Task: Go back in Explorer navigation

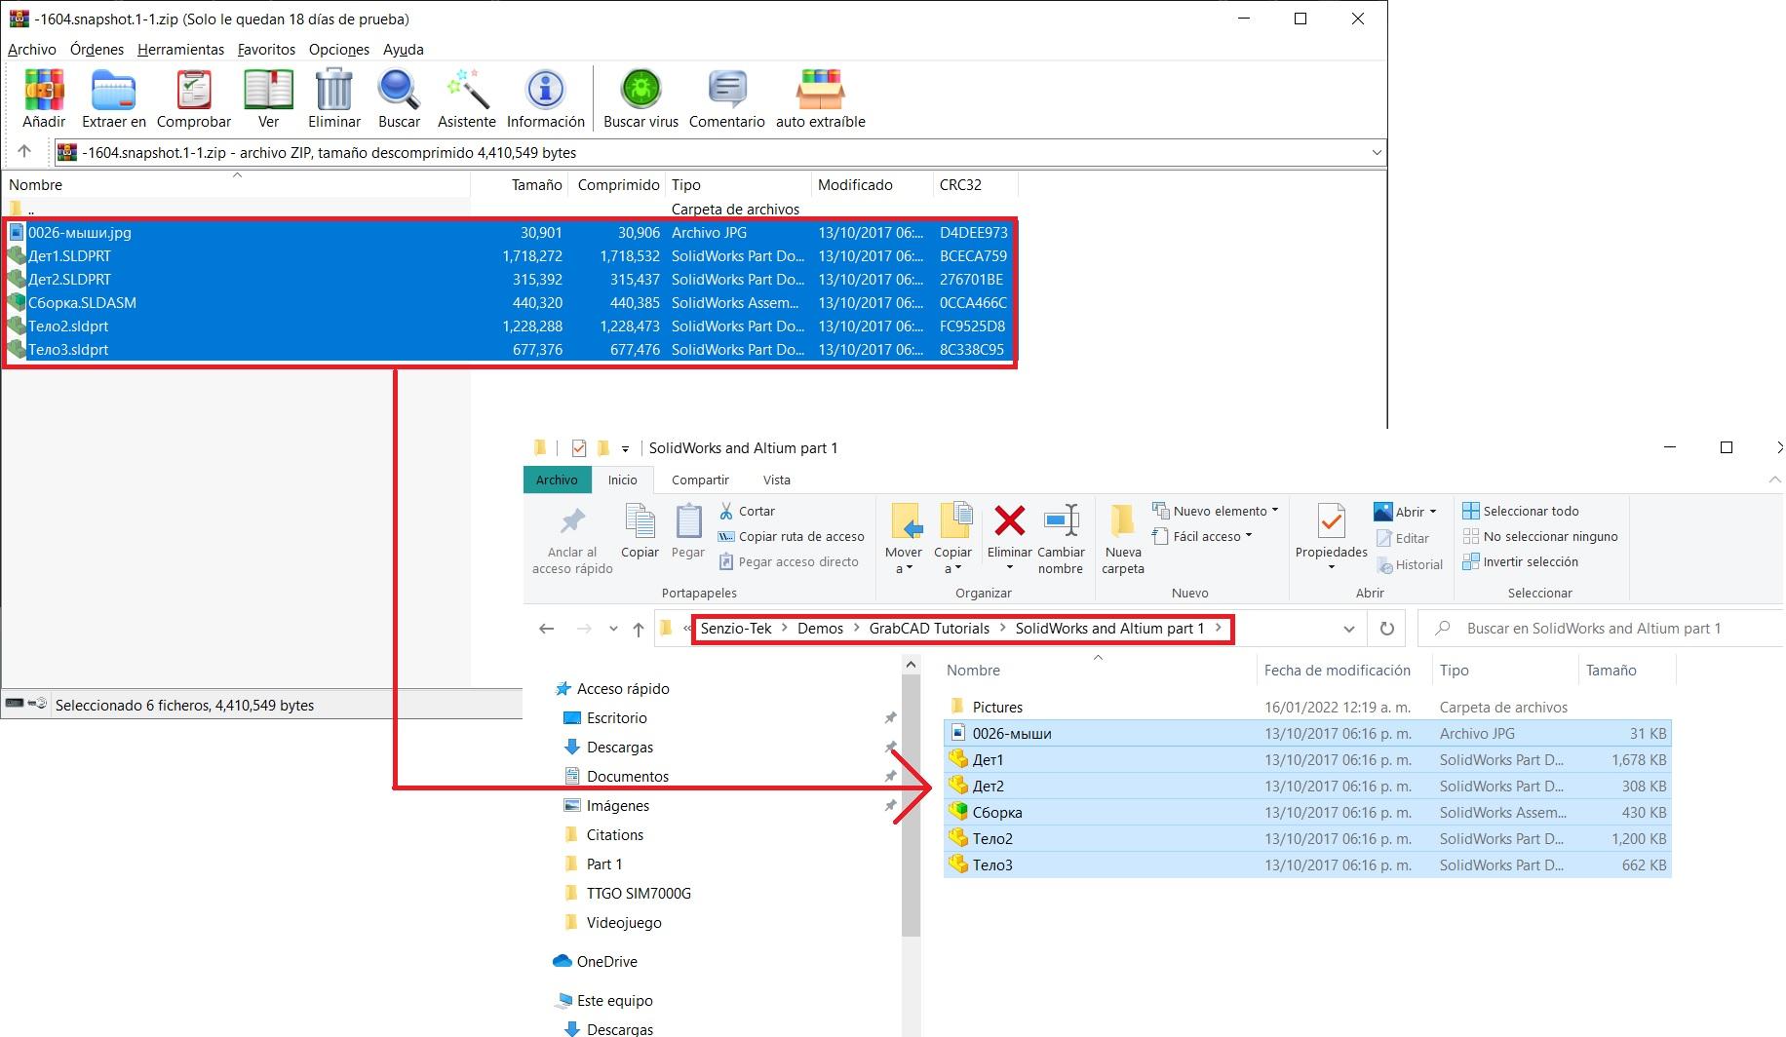Action: pyautogui.click(x=547, y=629)
